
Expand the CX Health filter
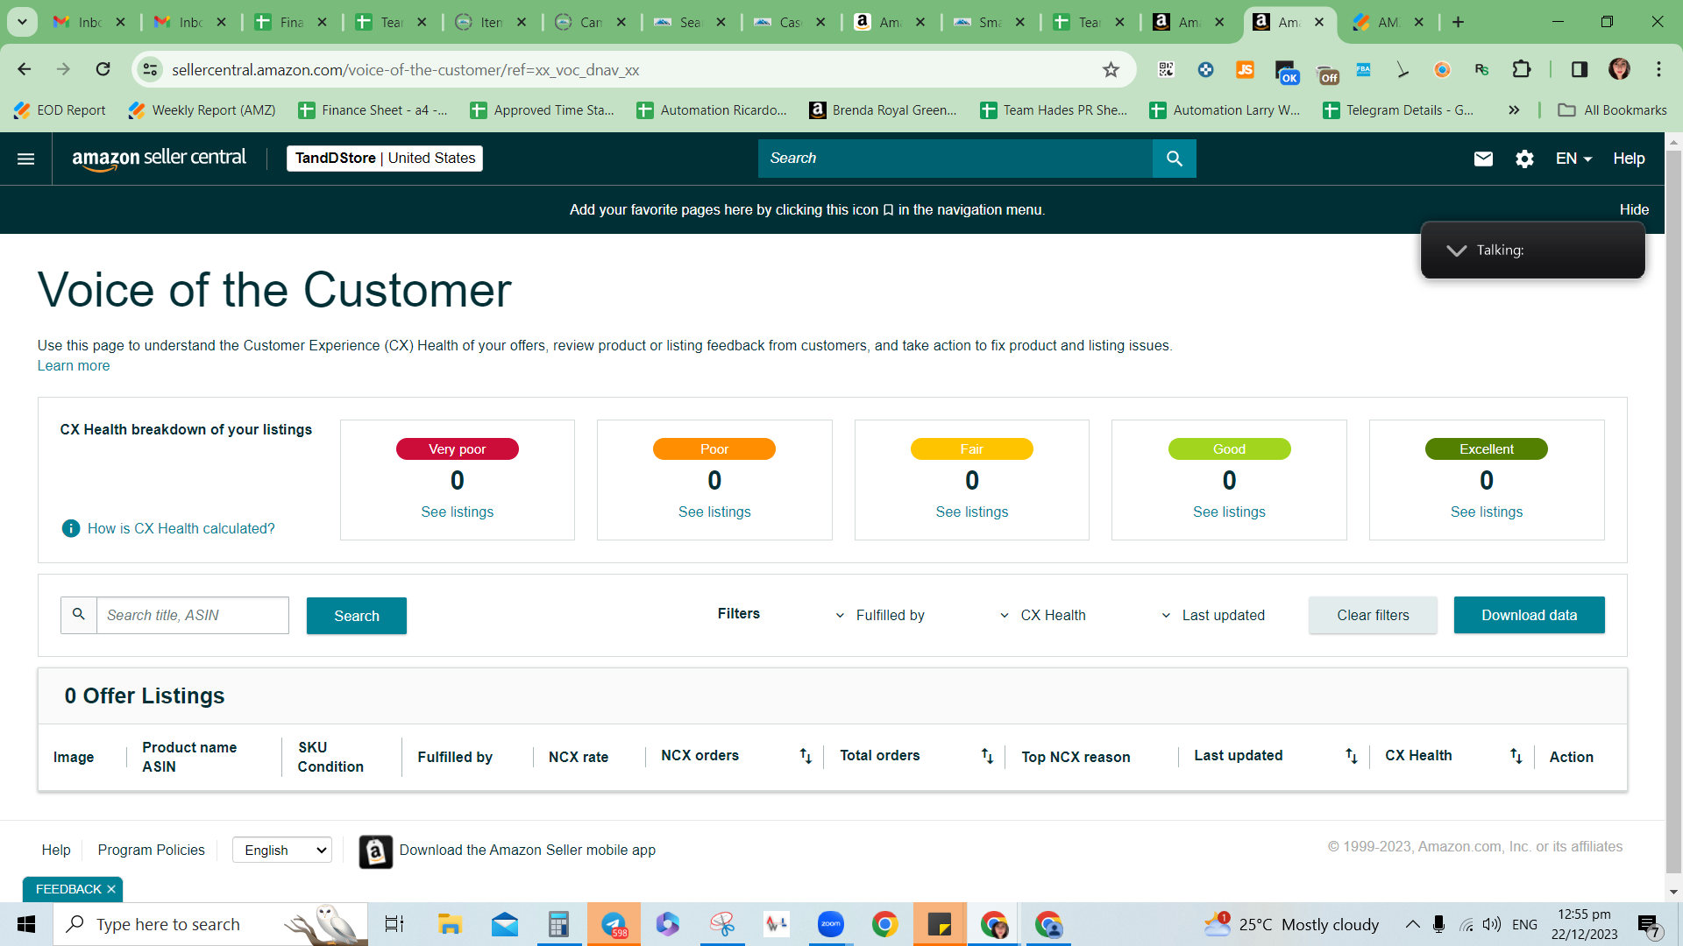[1043, 615]
